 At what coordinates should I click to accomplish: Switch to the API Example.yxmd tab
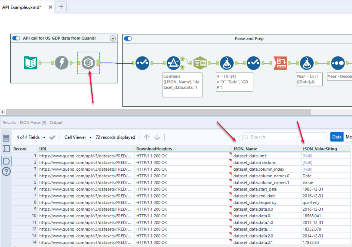pyautogui.click(x=22, y=7)
